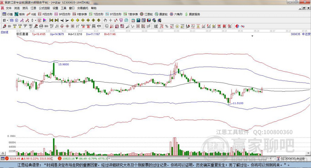The image size is (311, 168).
Task: Click the pink-blue flag indicator icon
Action: point(45,20)
